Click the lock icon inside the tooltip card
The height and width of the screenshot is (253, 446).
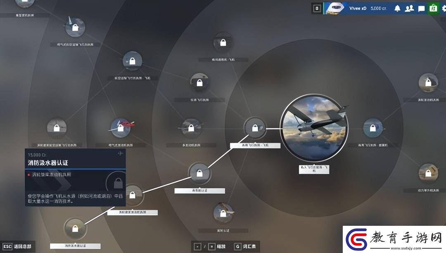[x=118, y=183]
